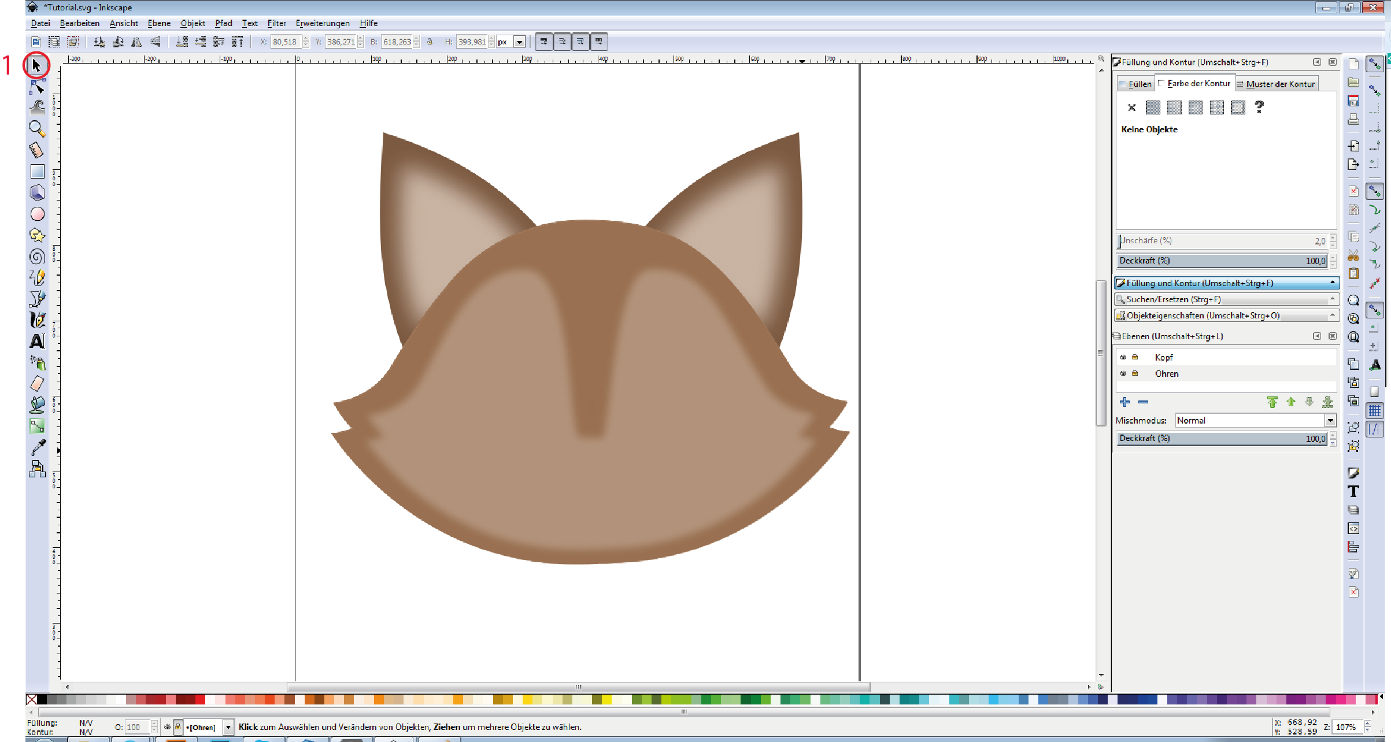Select the connector diagram tool
This screenshot has height=742, width=1391.
[37, 469]
